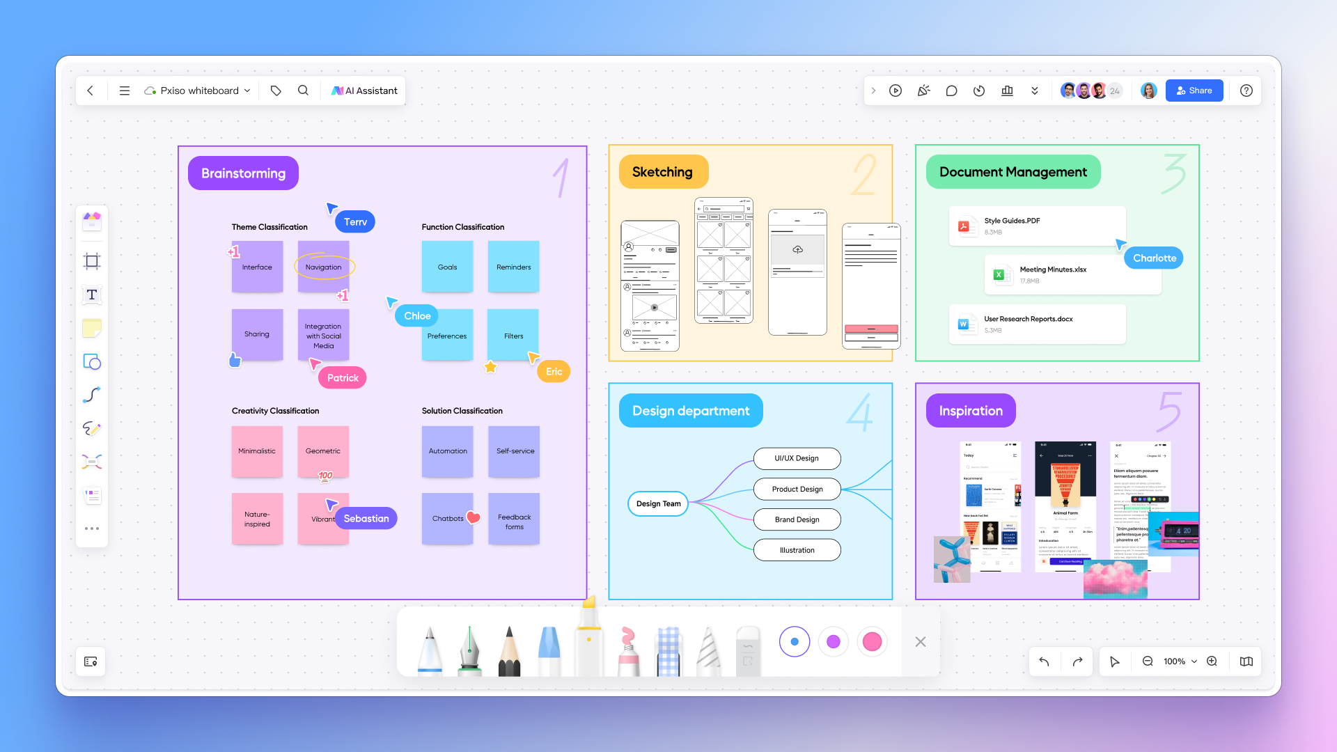
Task: Select the Frame tool in sidebar
Action: (90, 260)
